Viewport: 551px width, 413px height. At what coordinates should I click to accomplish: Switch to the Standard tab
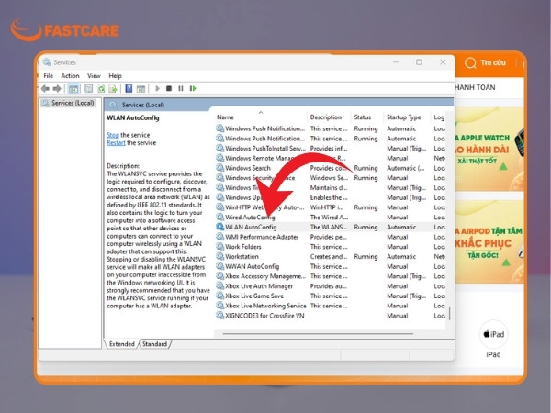[154, 344]
